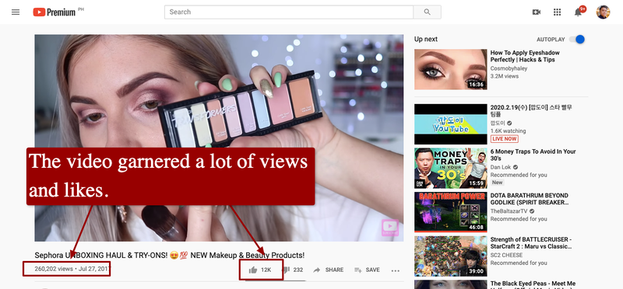
Task: Open 6 Money Traps To Avoid title
Action: 533,155
